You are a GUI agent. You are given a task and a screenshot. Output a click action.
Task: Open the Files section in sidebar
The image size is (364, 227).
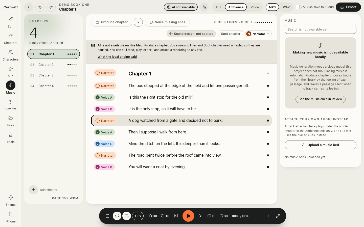11,121
